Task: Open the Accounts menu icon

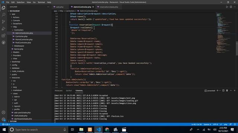Action: 3,112
